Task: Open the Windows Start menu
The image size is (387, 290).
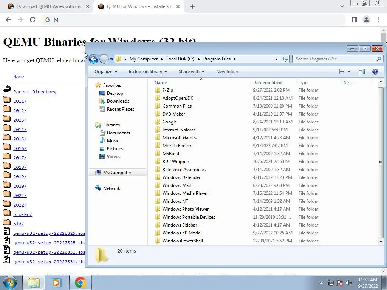Action: [10, 282]
